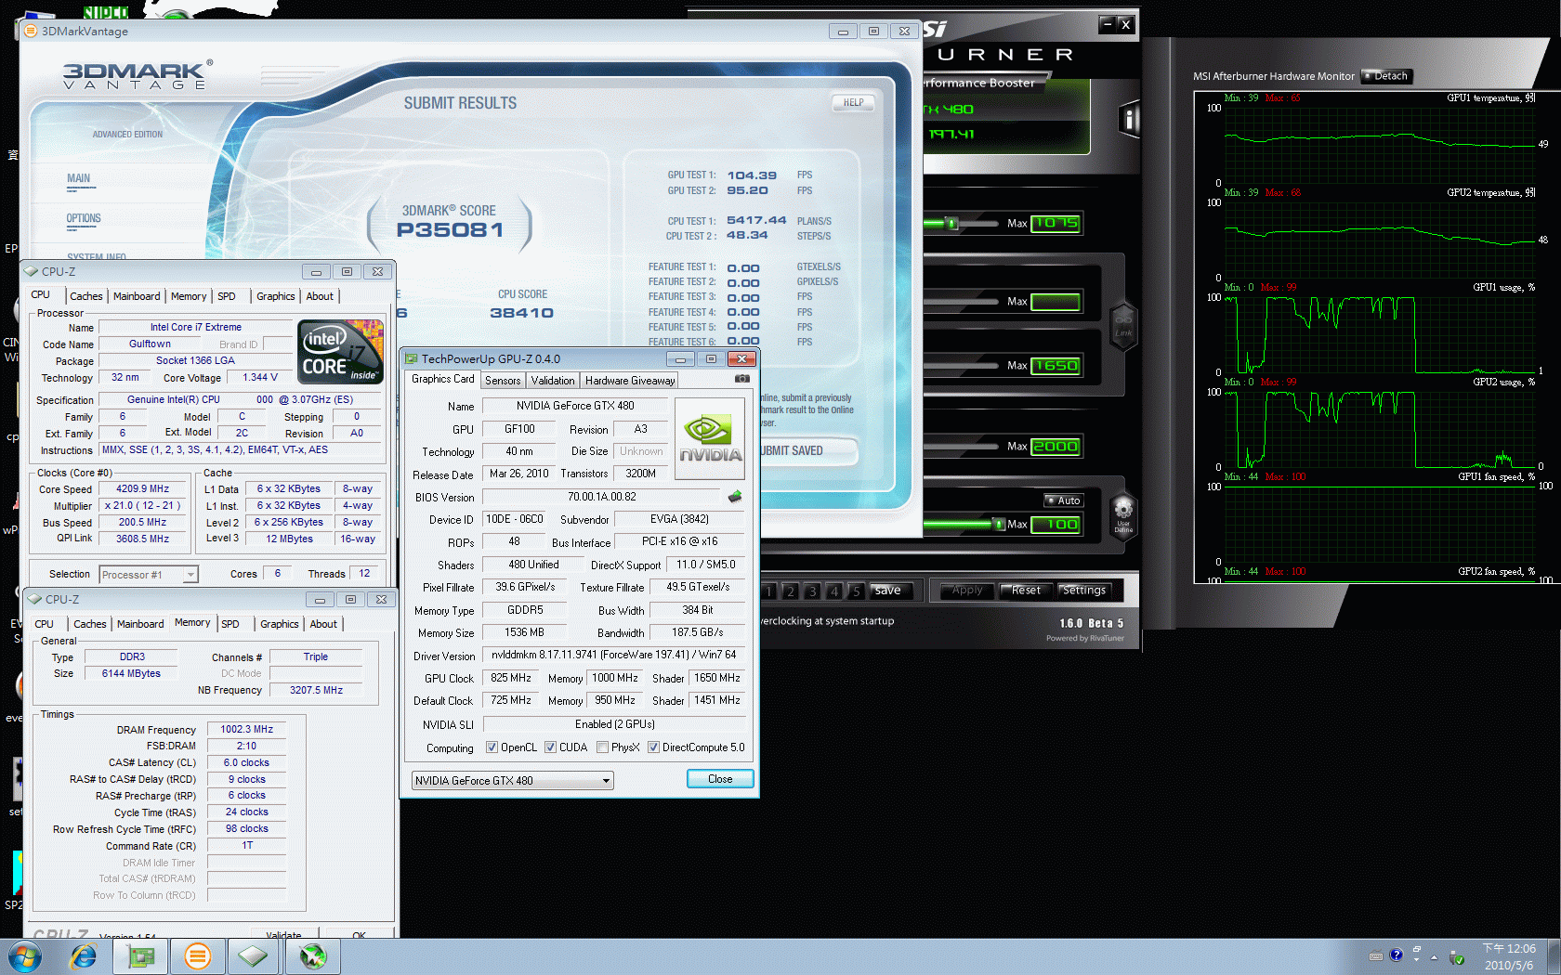Click the GPU-Z screenshot camera icon

pyautogui.click(x=741, y=379)
